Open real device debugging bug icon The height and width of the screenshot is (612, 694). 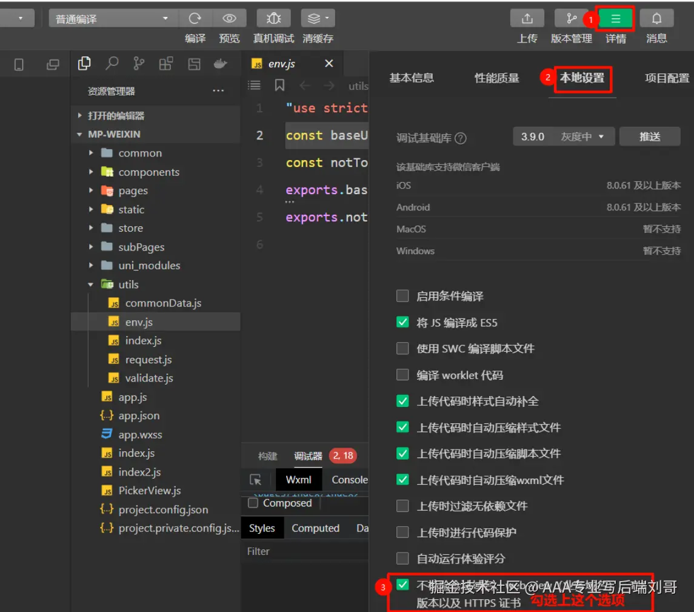pyautogui.click(x=273, y=19)
